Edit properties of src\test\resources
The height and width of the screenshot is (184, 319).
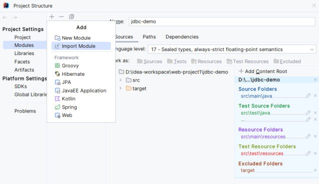coord(308,153)
